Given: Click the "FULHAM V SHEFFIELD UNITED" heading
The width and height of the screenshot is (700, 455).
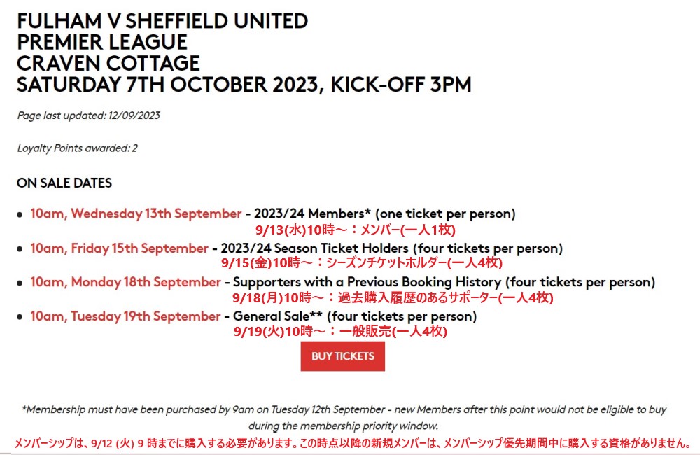Looking at the screenshot, I should click(x=162, y=21).
